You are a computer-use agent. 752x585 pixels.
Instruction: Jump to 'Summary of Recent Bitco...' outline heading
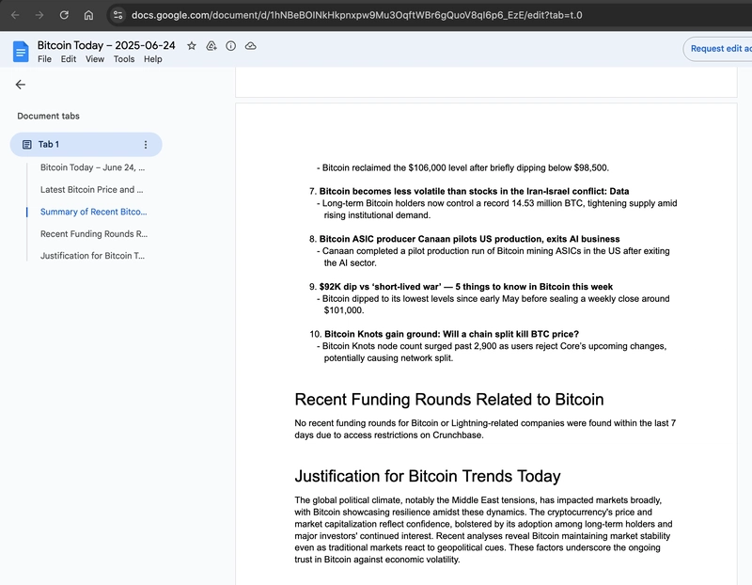93,212
